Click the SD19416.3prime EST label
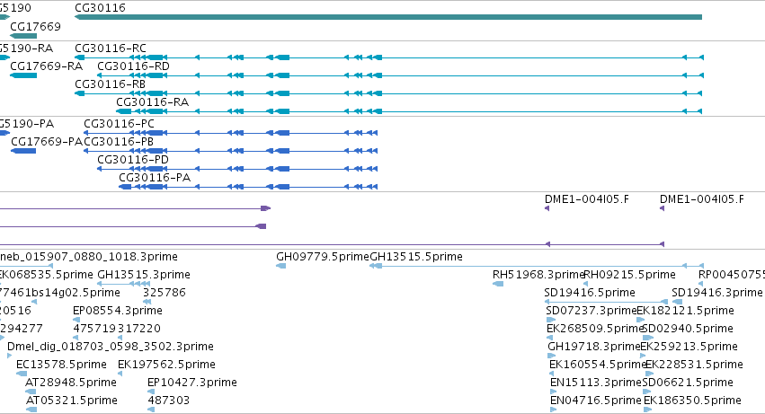 [x=717, y=293]
